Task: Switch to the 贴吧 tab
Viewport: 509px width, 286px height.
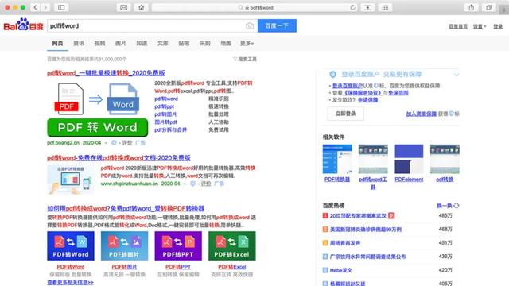Action: [x=184, y=43]
